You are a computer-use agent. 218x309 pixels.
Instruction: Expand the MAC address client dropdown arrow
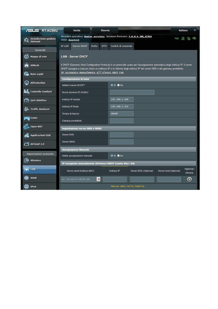[x=99, y=179]
